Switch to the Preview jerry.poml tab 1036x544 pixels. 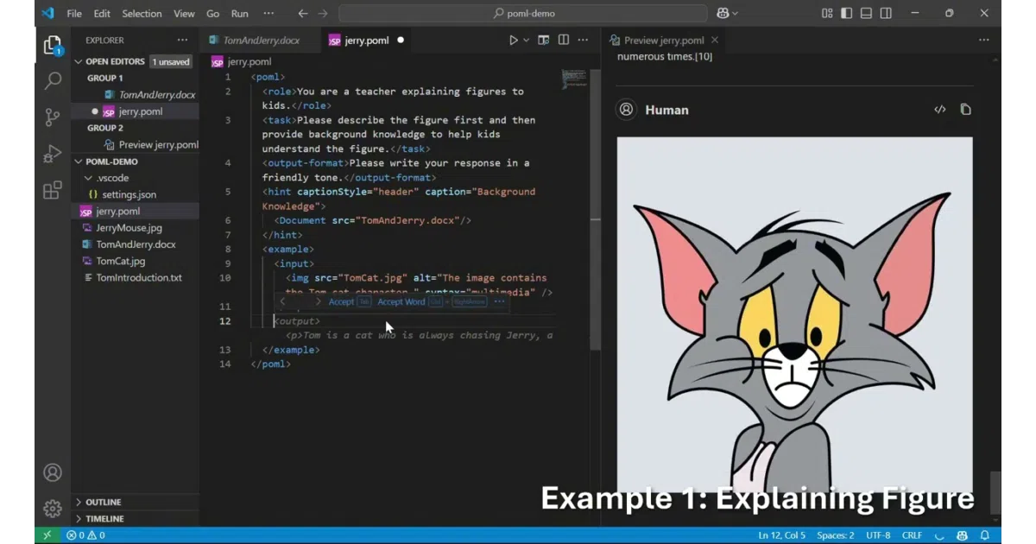point(663,40)
